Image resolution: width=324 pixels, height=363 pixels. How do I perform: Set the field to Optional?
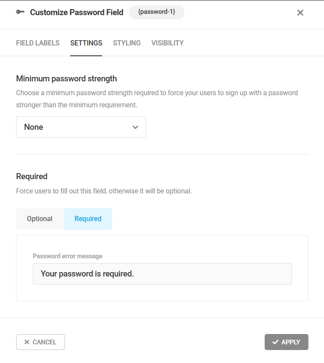coord(40,219)
